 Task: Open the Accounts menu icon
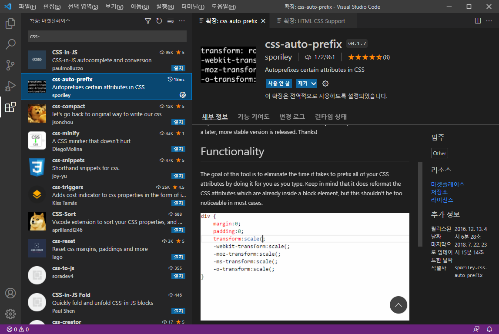point(10,293)
